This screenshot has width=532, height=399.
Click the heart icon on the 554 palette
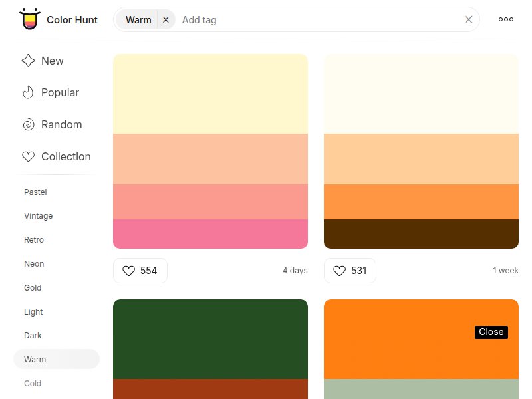click(130, 271)
